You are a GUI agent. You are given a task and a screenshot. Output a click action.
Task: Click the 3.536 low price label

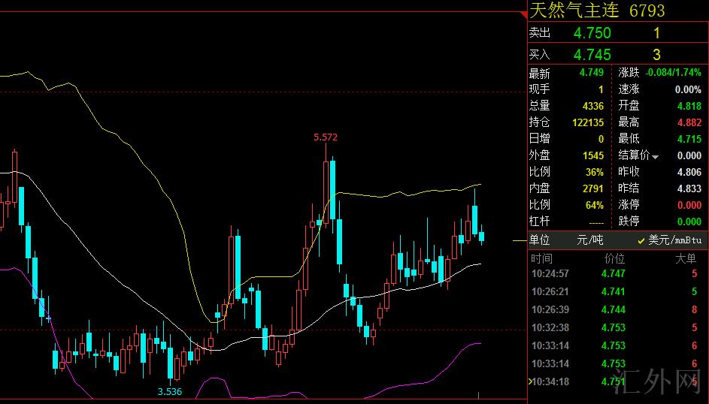click(169, 391)
